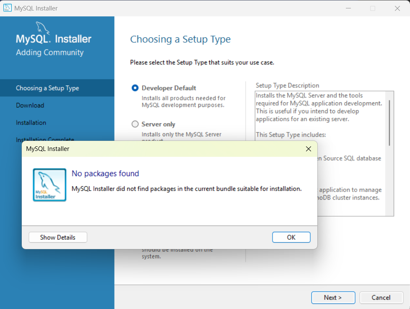The width and height of the screenshot is (410, 309).
Task: Click the 'Choosing a Setup Type' page heading
Action: click(x=180, y=39)
